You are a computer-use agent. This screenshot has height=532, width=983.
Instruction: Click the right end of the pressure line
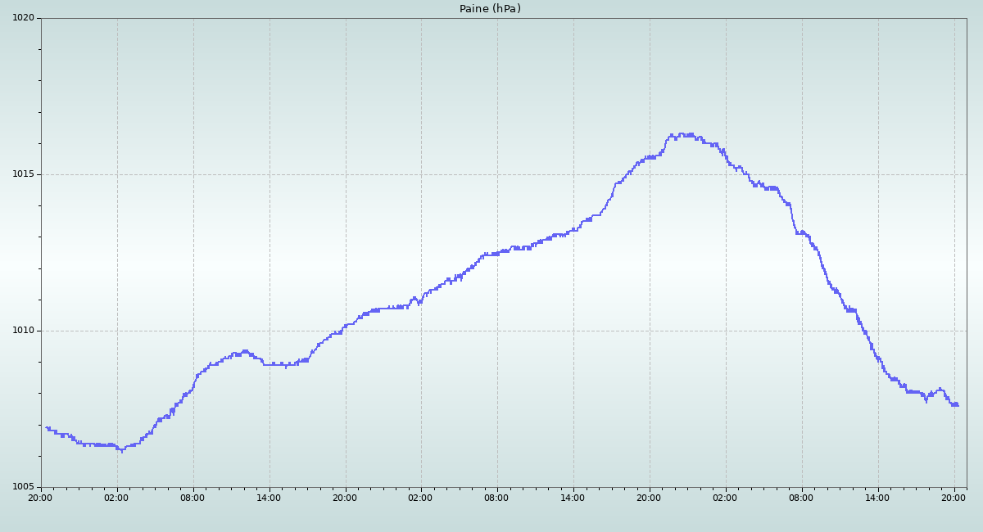(957, 405)
